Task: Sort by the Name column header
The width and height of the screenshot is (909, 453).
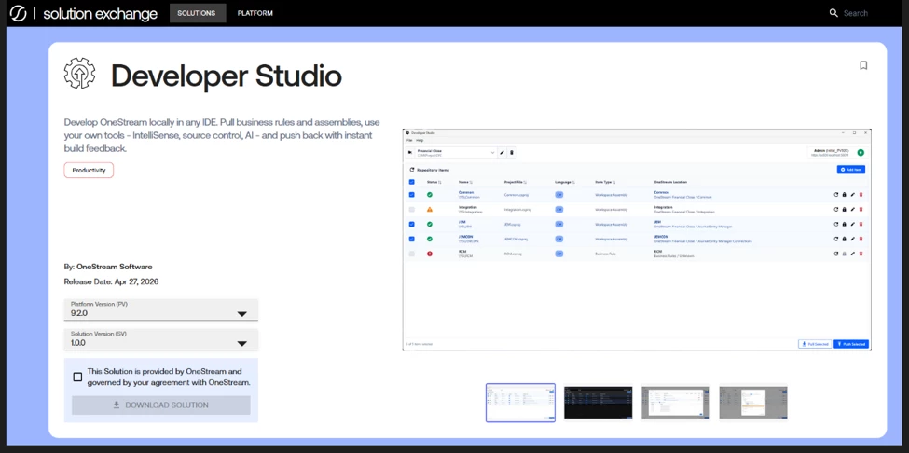Action: pos(466,182)
